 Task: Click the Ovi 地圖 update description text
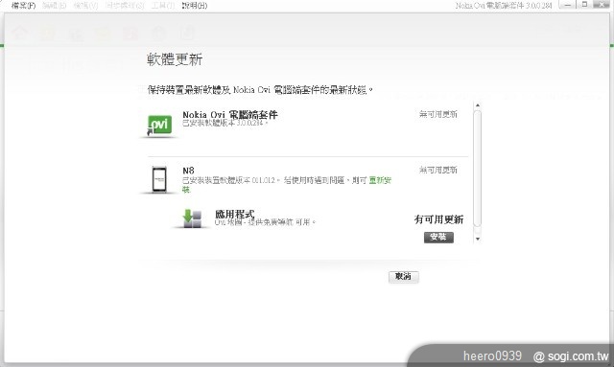tap(265, 222)
